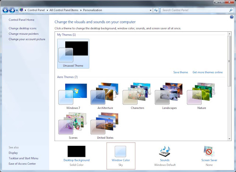Open Desktop Background black preview icon
Image resolution: width=236 pixels, height=172 pixels.
pos(76,151)
